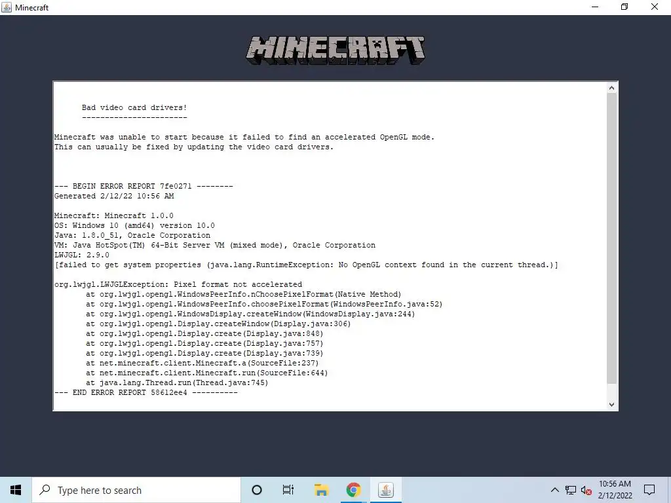
Task: Open Task View on the taskbar
Action: pyautogui.click(x=288, y=490)
